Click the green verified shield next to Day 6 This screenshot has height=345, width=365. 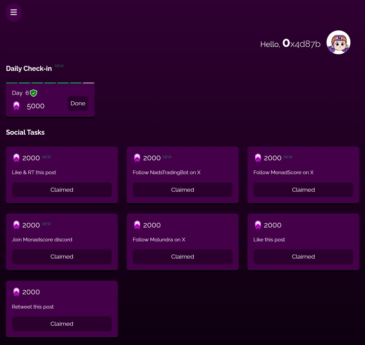pos(33,93)
